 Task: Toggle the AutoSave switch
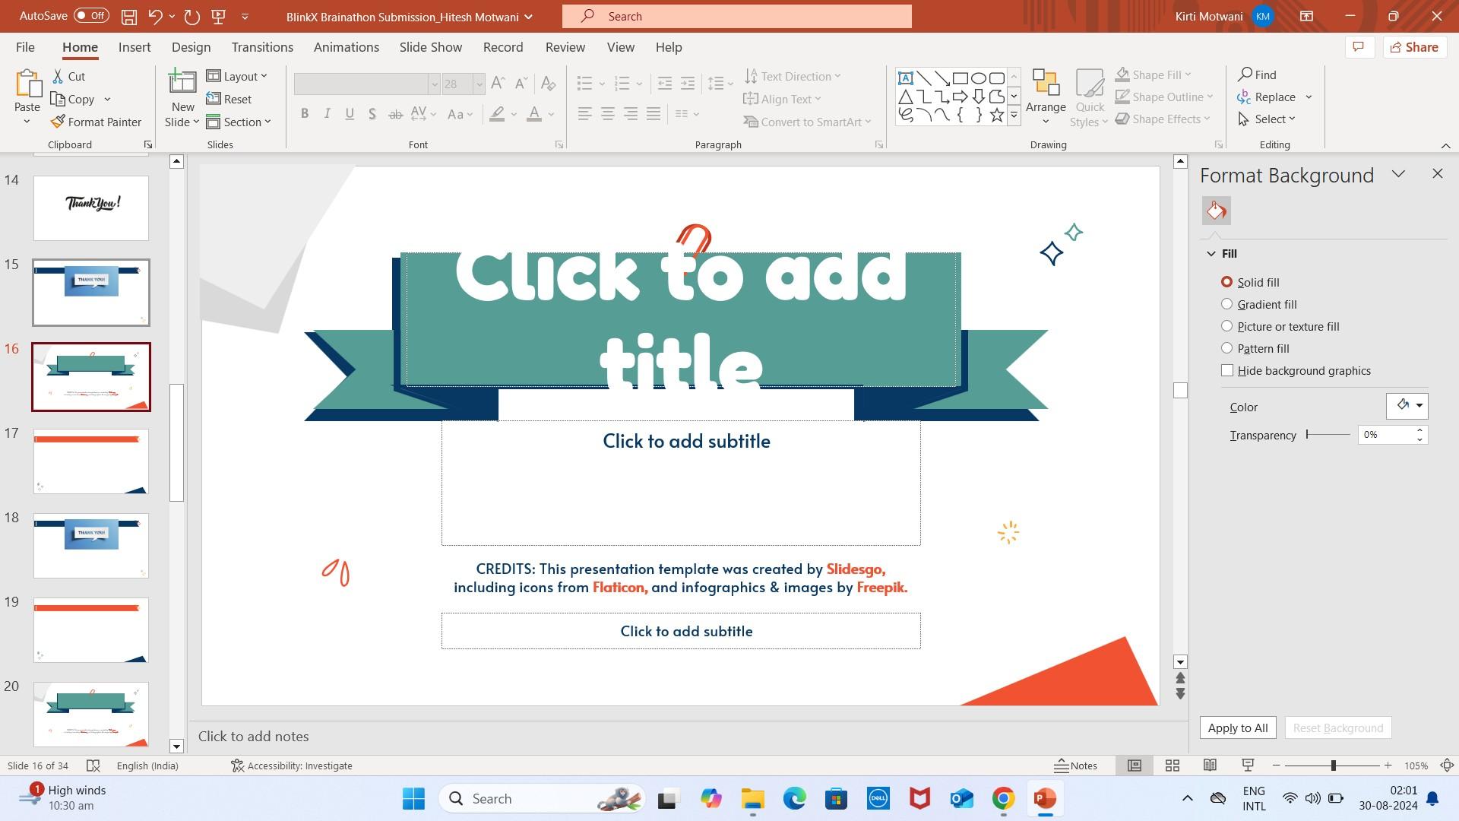pos(91,16)
